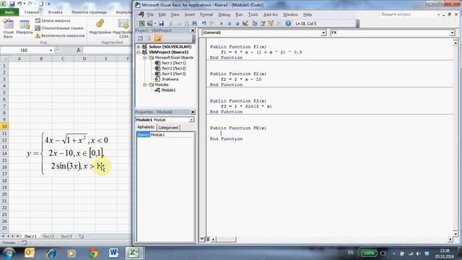Select Module1 in project tree
The width and height of the screenshot is (462, 260).
168,90
